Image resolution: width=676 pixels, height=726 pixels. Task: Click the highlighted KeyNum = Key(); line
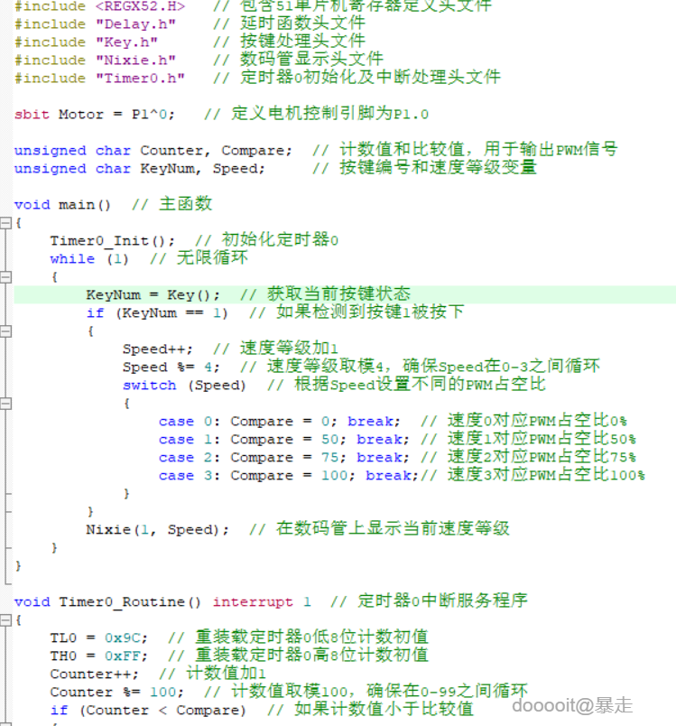coord(345,295)
